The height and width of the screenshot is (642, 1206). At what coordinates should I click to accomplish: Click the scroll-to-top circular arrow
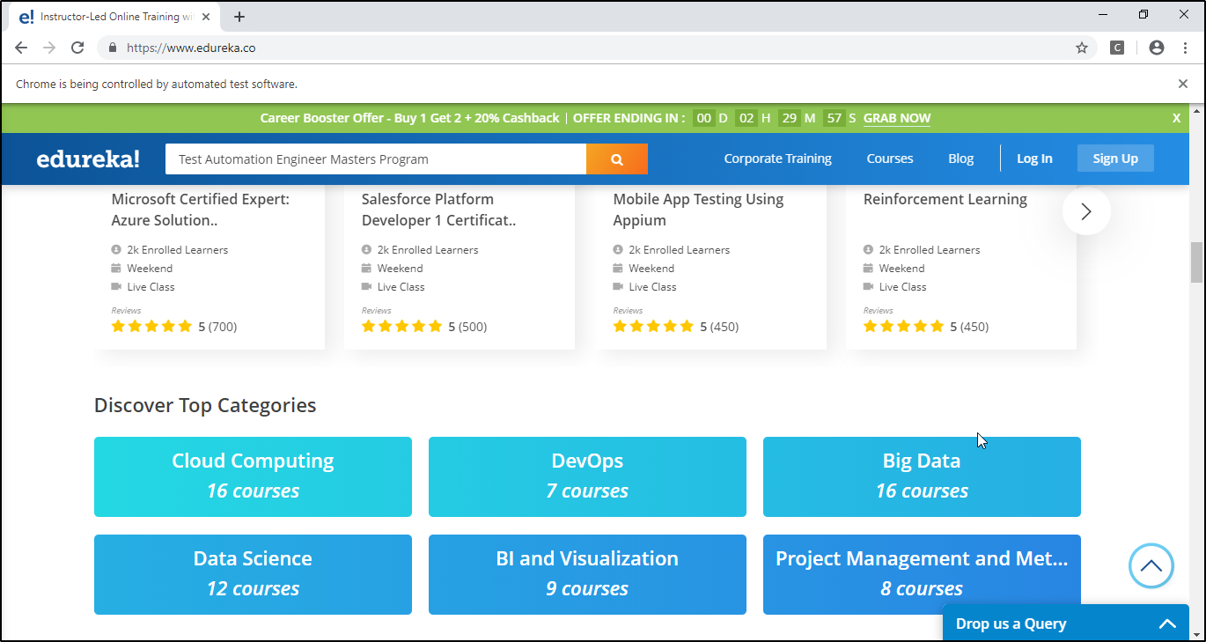tap(1151, 565)
